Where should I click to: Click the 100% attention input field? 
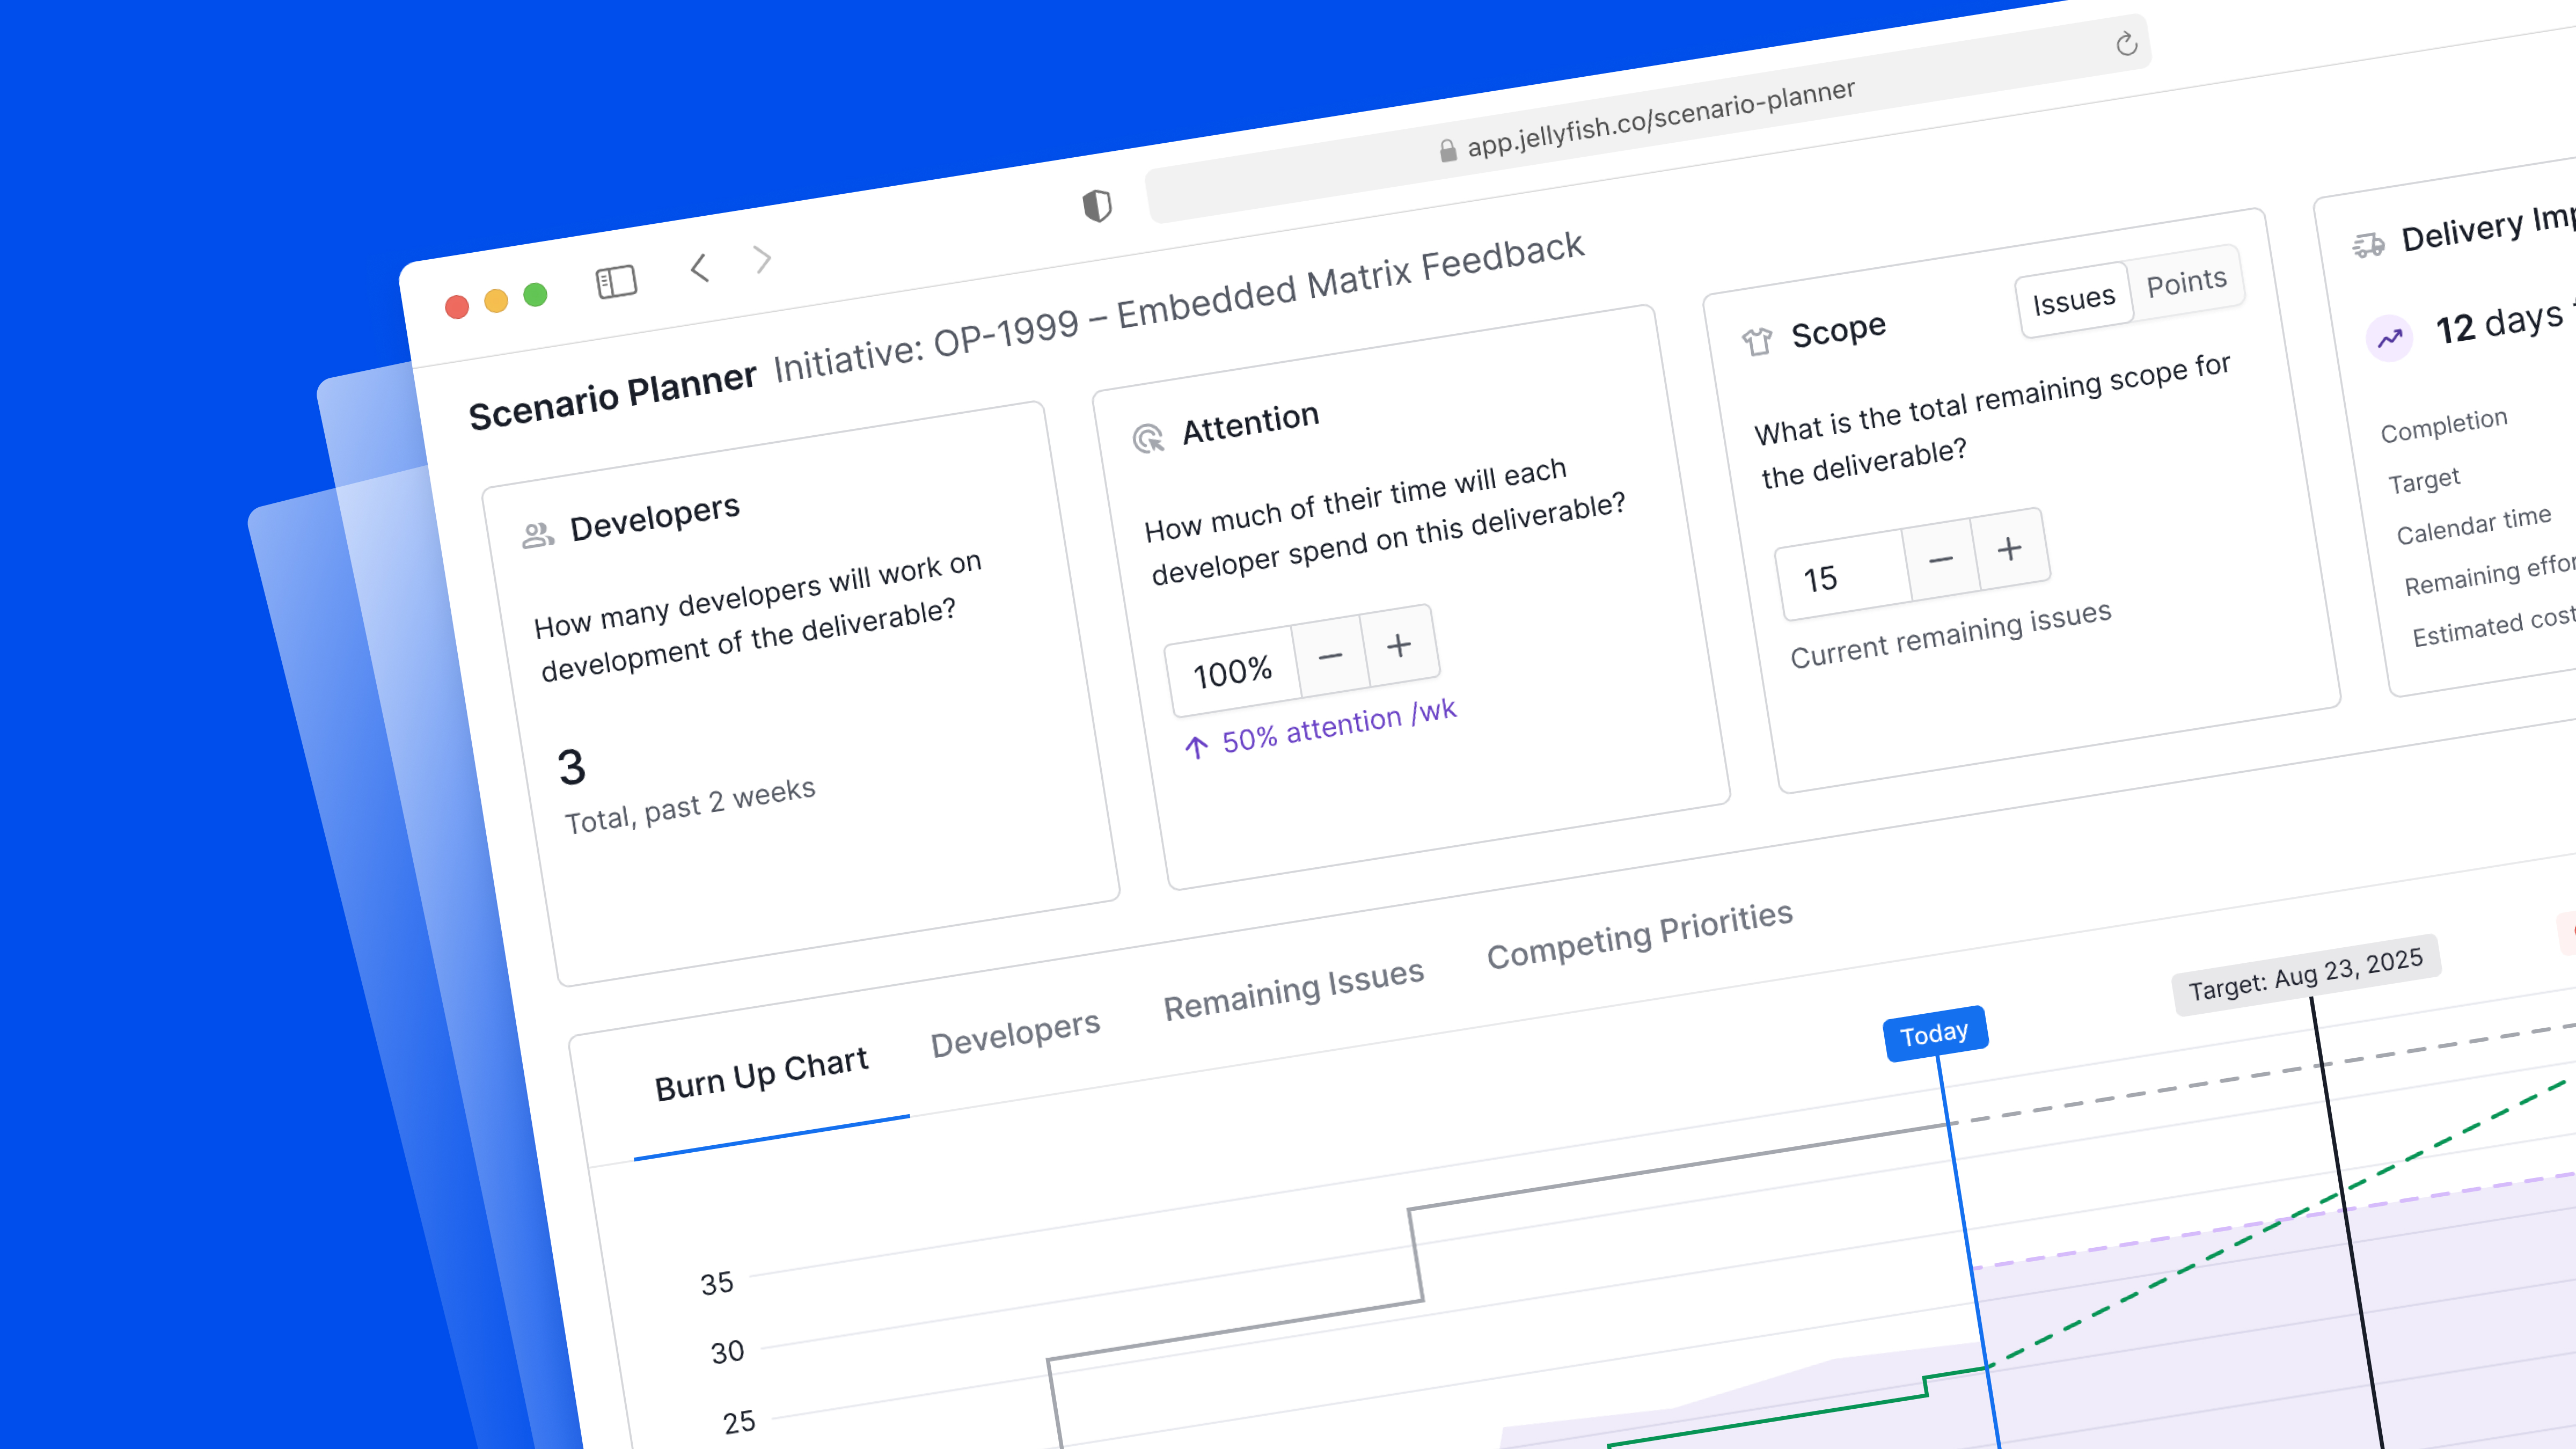[x=1233, y=672]
